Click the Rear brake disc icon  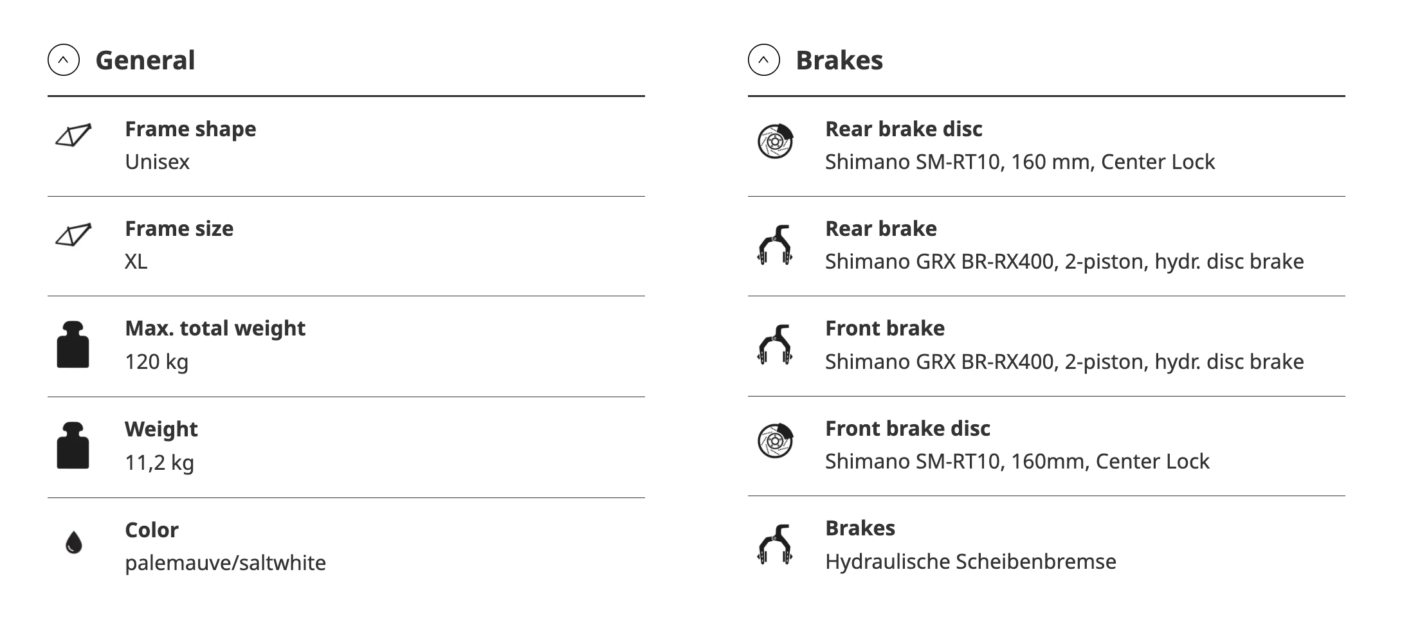click(x=775, y=141)
